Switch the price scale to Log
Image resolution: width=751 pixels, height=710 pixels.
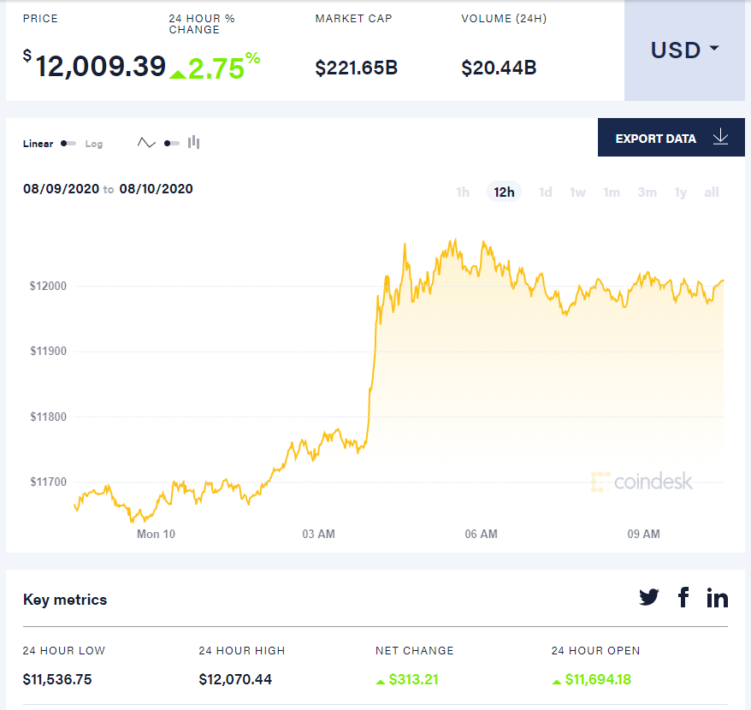pos(94,144)
